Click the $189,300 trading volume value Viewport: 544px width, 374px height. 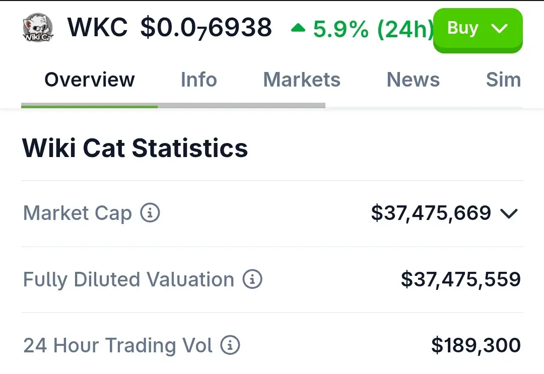coord(475,345)
